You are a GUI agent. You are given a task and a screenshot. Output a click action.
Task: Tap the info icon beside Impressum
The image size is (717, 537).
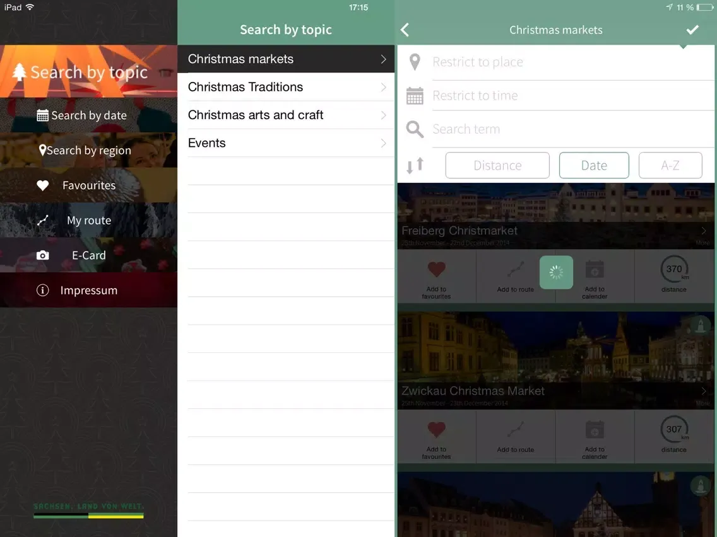click(42, 291)
